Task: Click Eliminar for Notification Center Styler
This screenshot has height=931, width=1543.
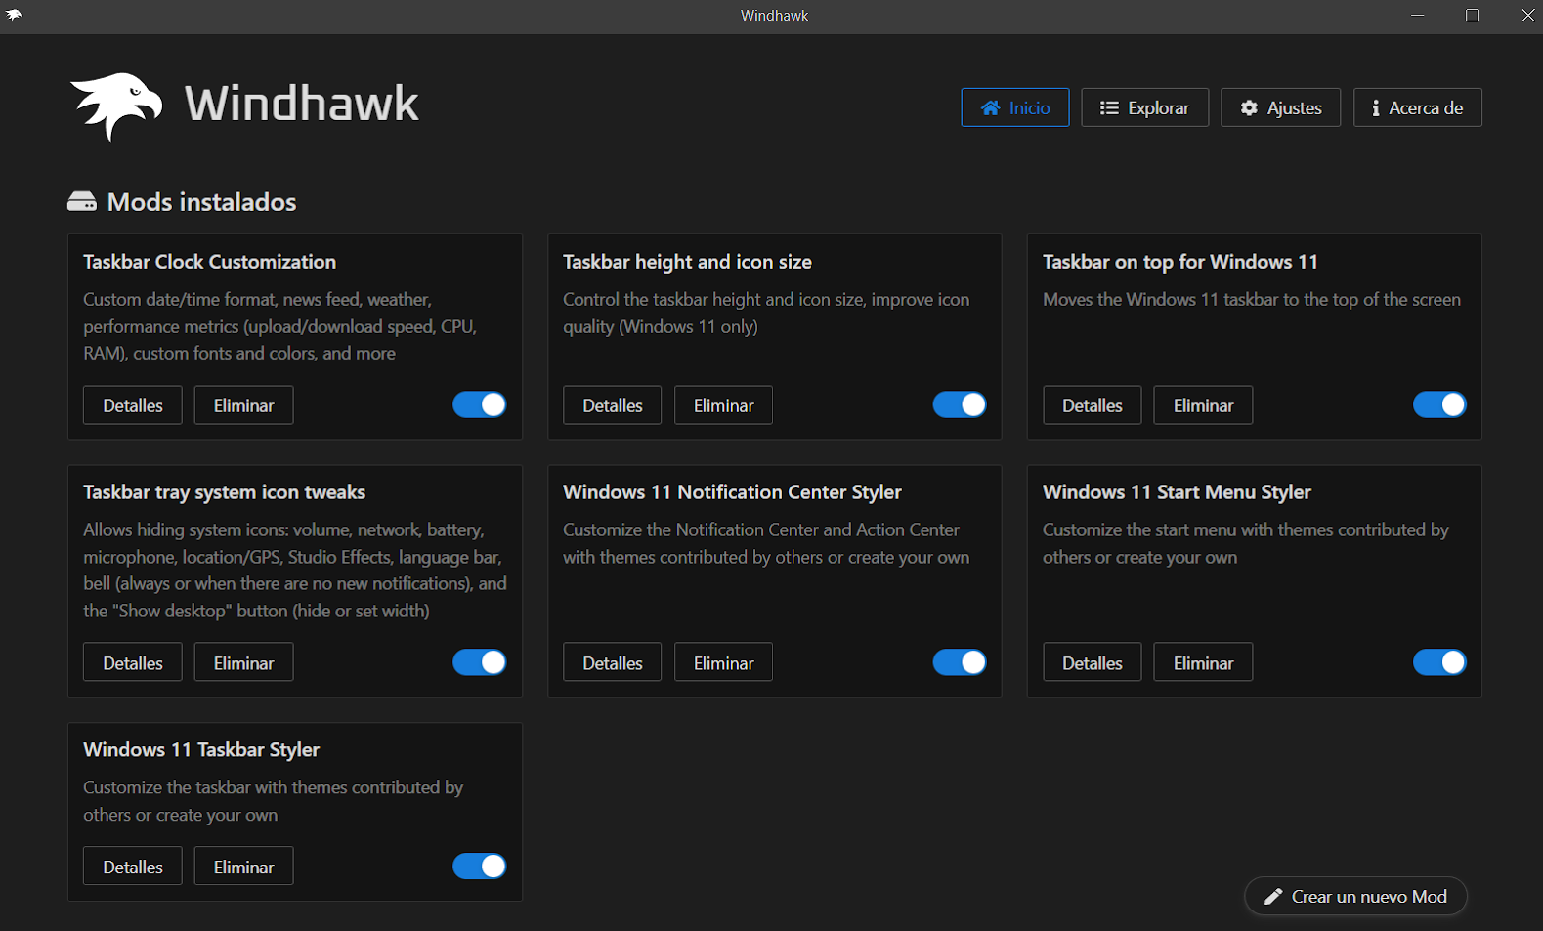Action: point(723,663)
